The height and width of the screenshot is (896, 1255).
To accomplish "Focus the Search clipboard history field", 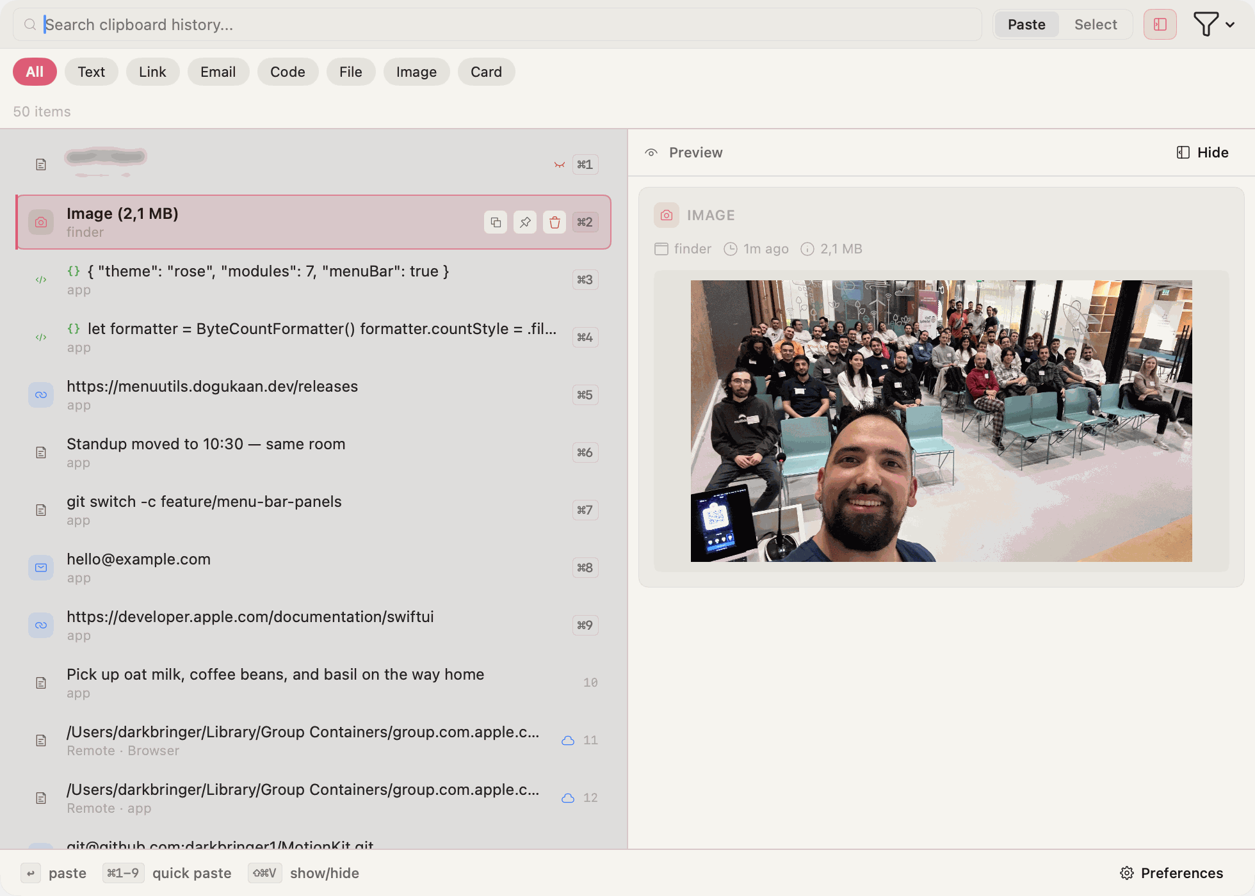I will [498, 24].
